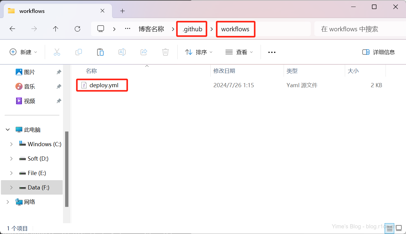Viewport: 406px width, 234px height.
Task: Click the search workflows input field
Action: [x=359, y=29]
